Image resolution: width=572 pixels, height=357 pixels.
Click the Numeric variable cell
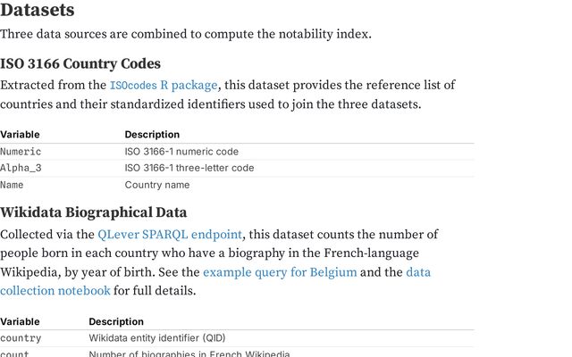click(21, 152)
